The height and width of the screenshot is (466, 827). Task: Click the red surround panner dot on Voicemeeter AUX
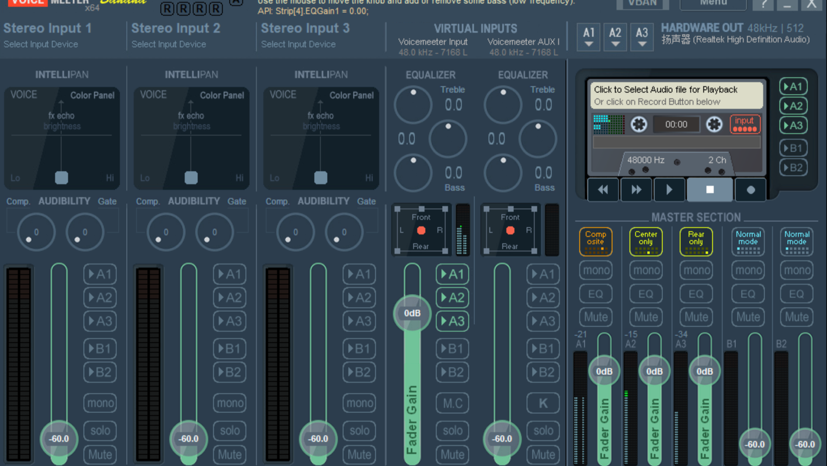click(x=510, y=231)
